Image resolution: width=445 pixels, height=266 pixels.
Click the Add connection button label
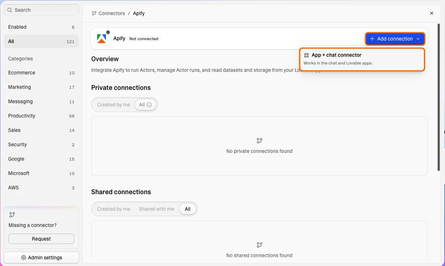(x=395, y=39)
